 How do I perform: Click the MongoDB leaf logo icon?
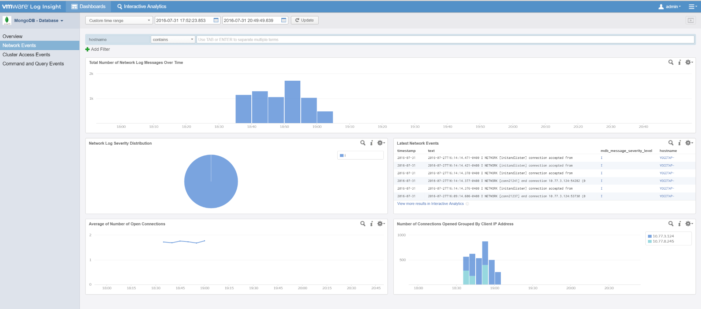7,20
